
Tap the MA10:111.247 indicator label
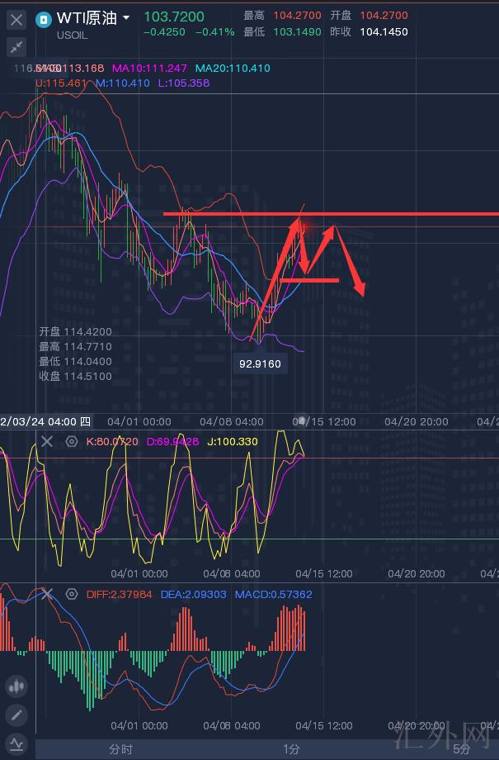coord(149,69)
